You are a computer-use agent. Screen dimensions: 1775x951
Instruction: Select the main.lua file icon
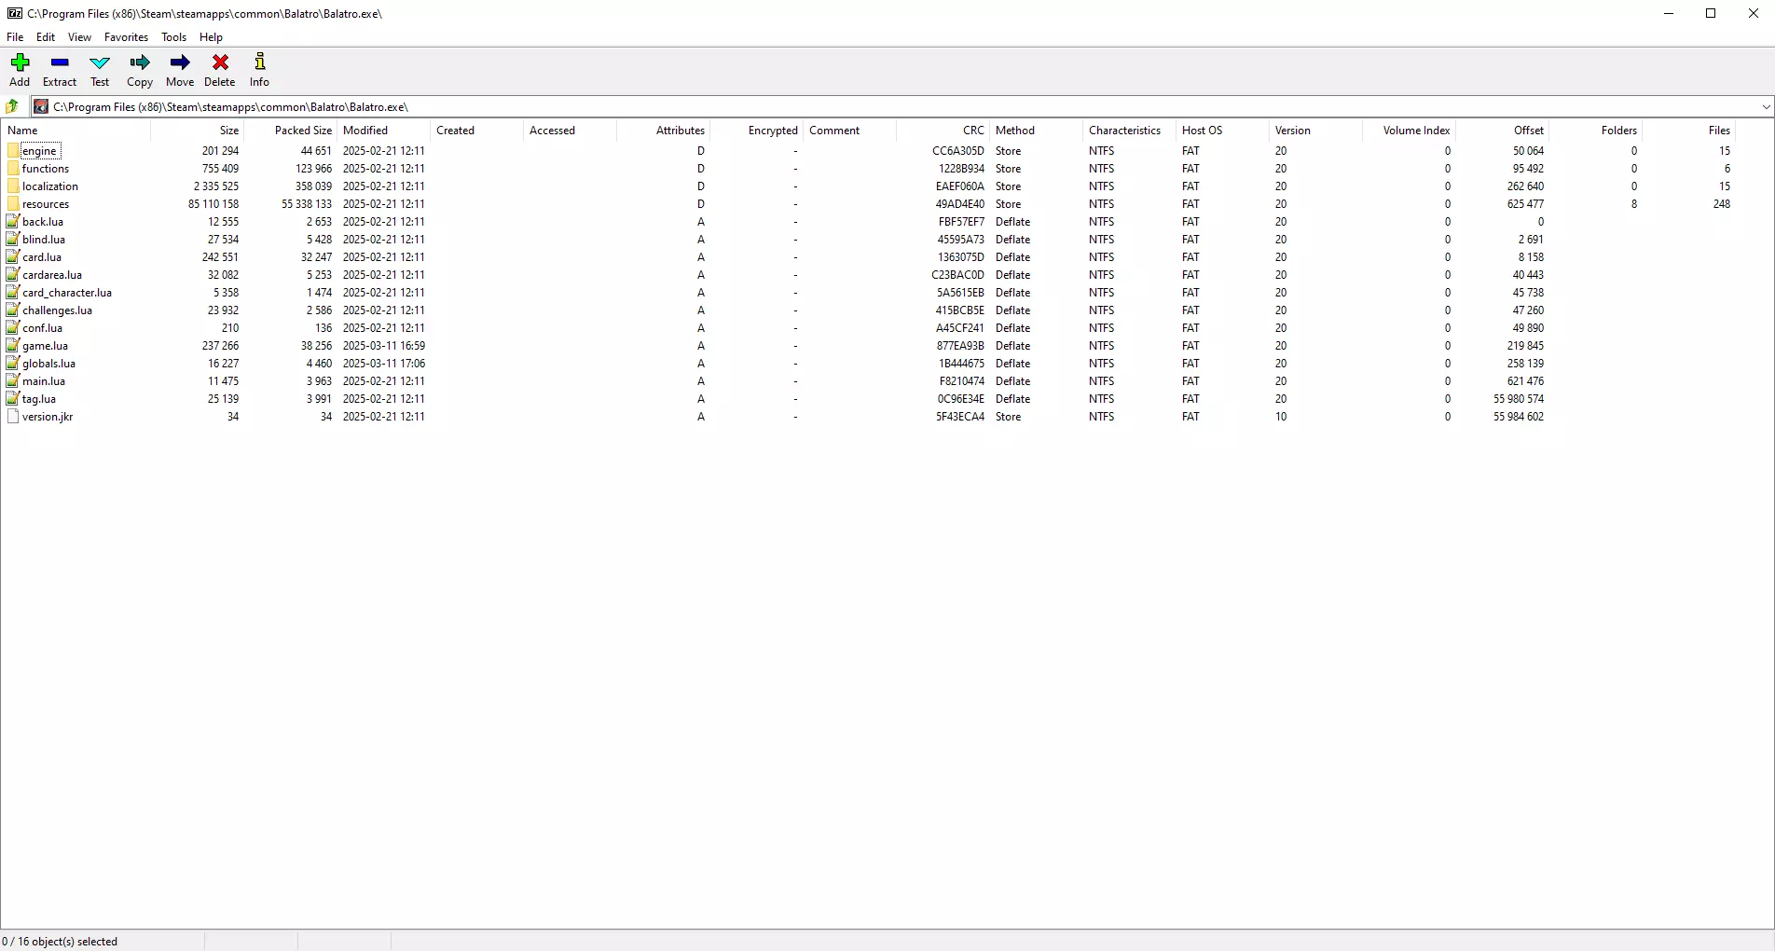(13, 381)
